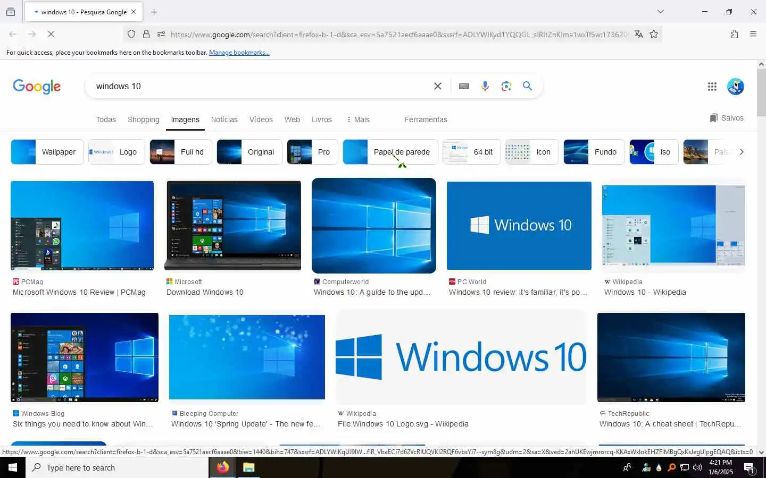Open the on-screen keyboard input tool
This screenshot has height=478, width=766.
(x=464, y=86)
